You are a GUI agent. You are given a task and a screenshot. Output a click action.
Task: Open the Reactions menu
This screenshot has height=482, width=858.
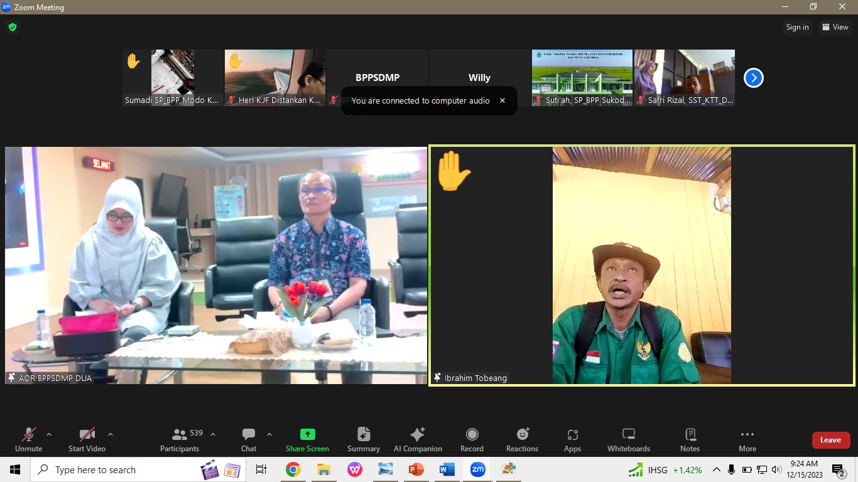tap(522, 439)
